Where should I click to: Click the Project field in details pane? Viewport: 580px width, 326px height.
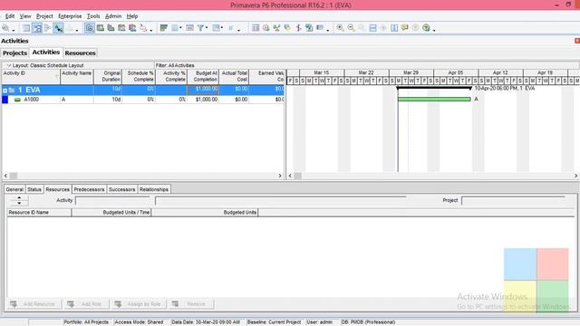coord(513,200)
